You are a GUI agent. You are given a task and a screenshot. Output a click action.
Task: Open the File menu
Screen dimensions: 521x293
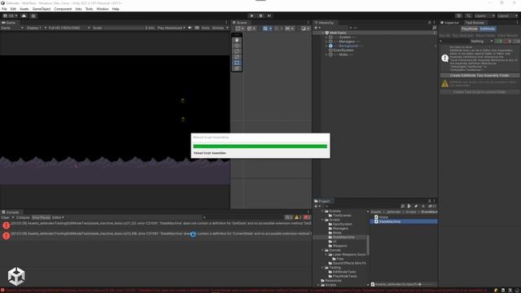click(4, 9)
